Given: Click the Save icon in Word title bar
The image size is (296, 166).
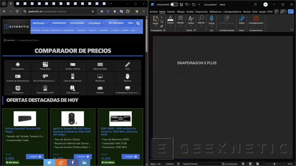Looking at the screenshot, I should [181, 5].
